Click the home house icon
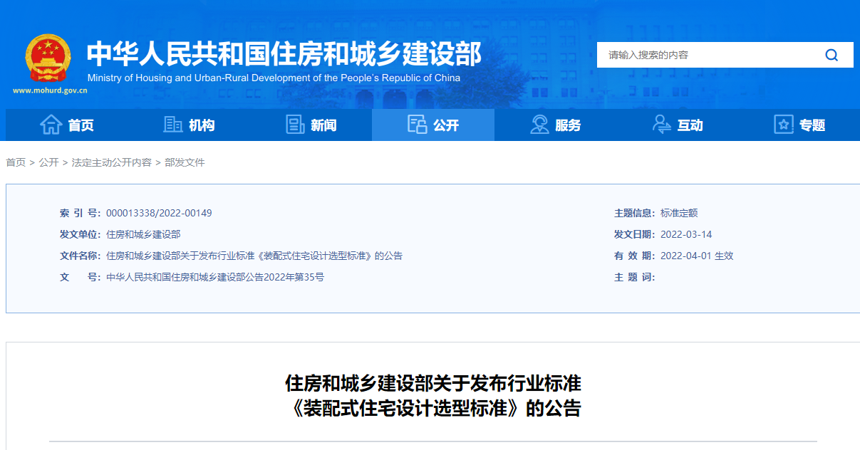The height and width of the screenshot is (450, 860). pos(51,125)
